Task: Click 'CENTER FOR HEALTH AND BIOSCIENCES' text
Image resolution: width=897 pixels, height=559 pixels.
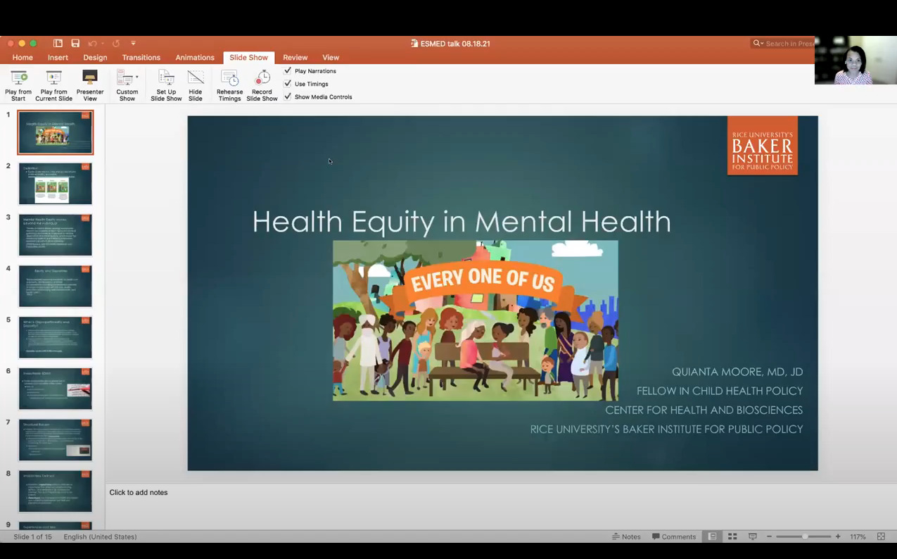Action: click(704, 410)
